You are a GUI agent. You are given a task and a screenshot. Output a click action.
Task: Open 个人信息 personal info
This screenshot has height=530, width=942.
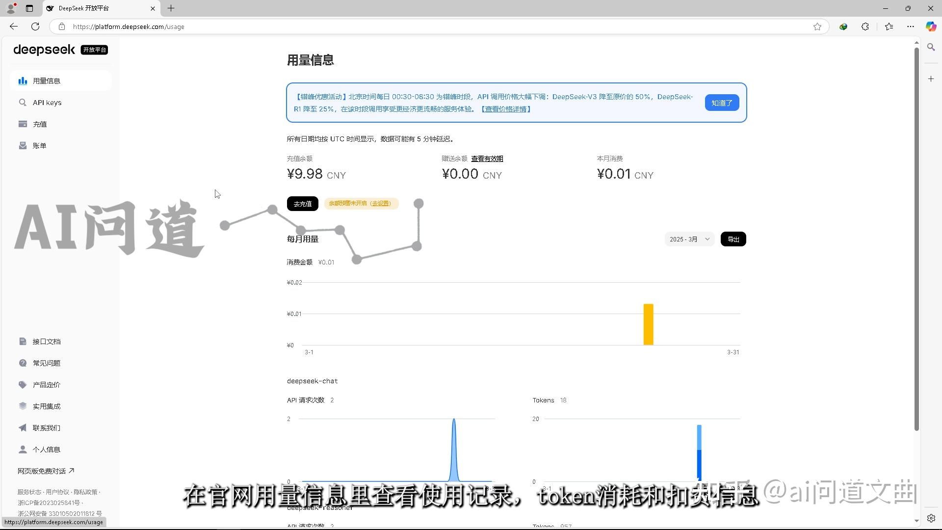pos(46,449)
